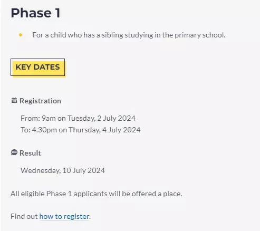Click the SMS speech bubble icon

pyautogui.click(x=14, y=152)
